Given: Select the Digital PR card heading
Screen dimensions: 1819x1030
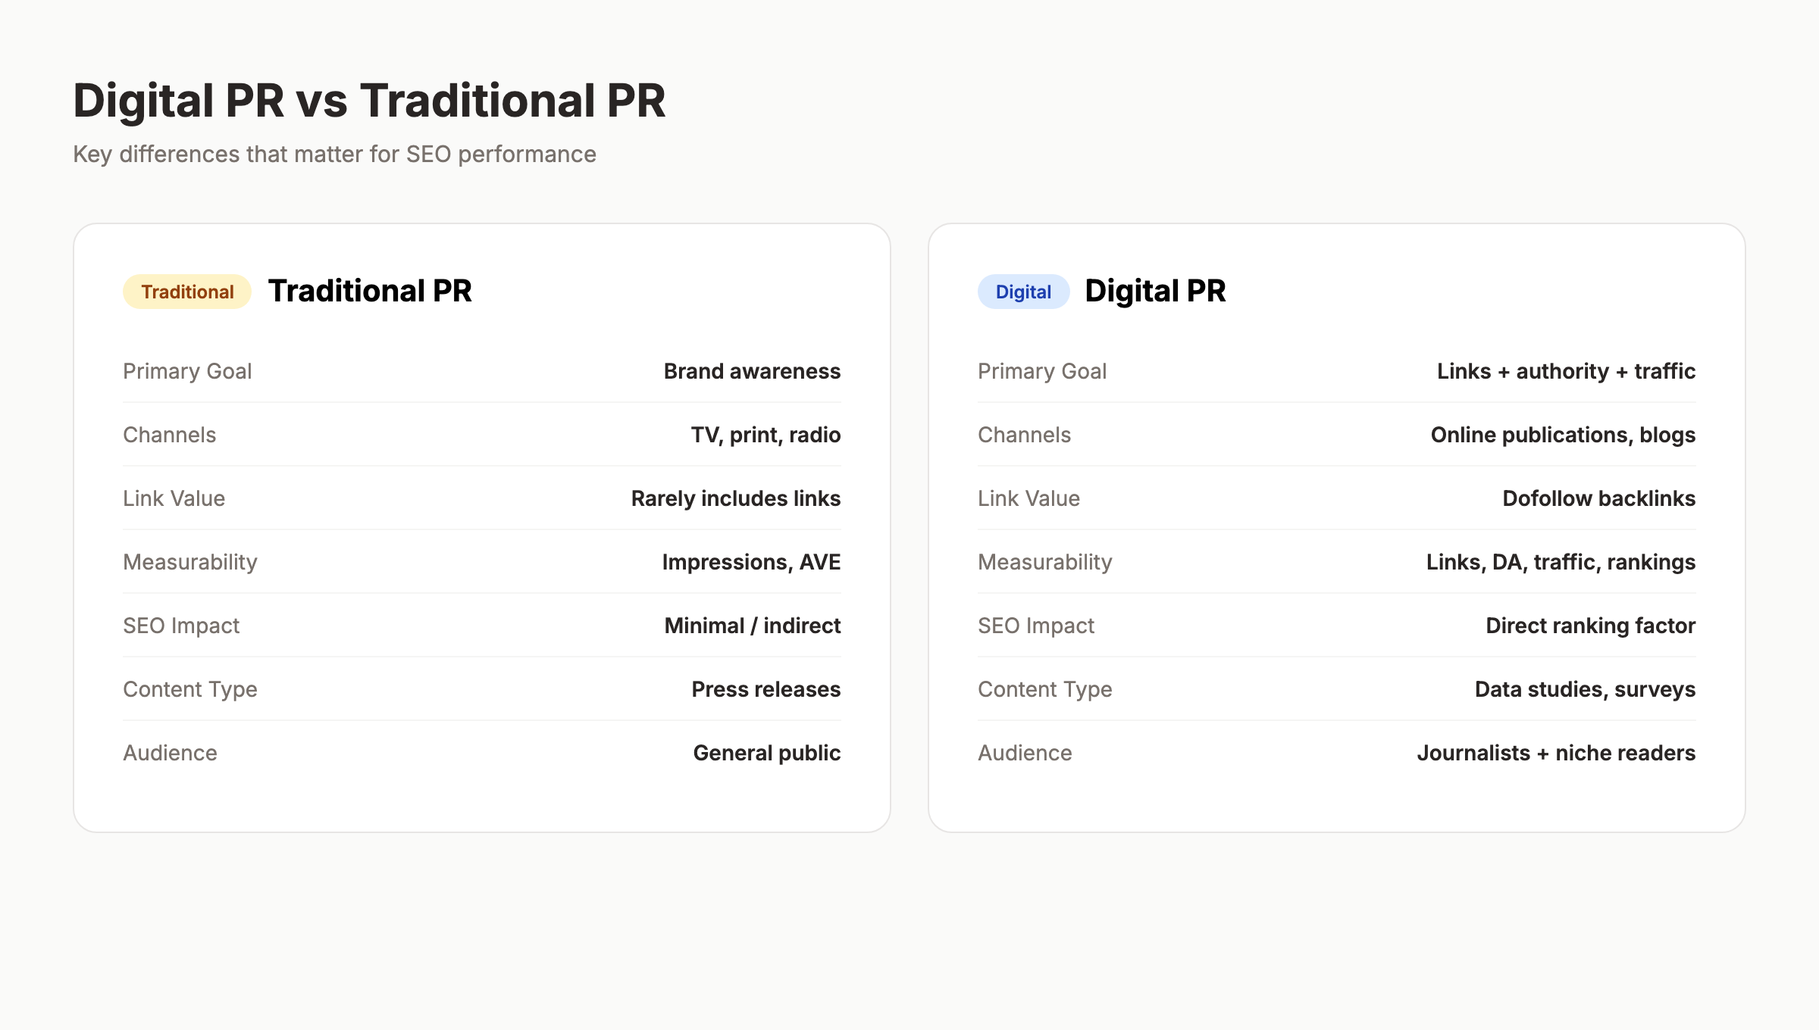Looking at the screenshot, I should (1156, 290).
